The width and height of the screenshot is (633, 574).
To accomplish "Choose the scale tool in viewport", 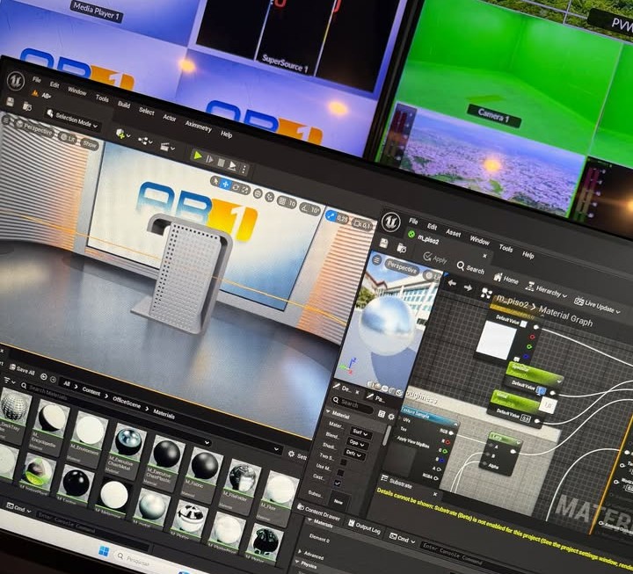I will [244, 190].
